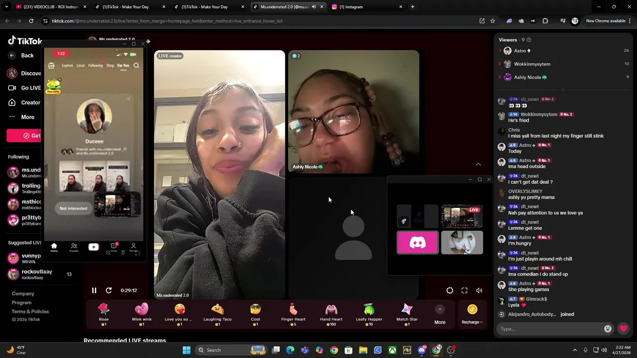Switch to Instagram browser tab
Viewport: 637px width, 358px height.
pos(367,7)
